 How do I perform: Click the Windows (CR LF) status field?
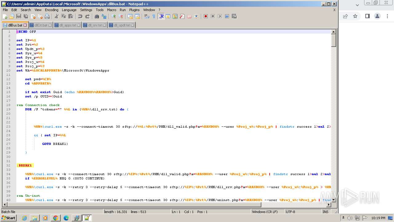tap(268, 212)
